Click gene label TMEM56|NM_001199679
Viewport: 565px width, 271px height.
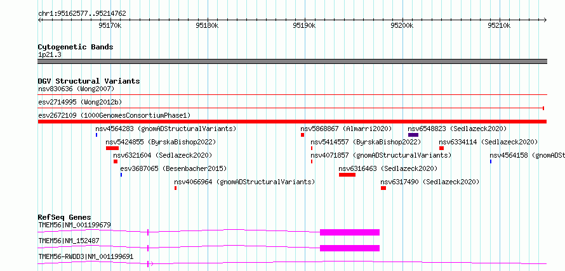point(74,225)
